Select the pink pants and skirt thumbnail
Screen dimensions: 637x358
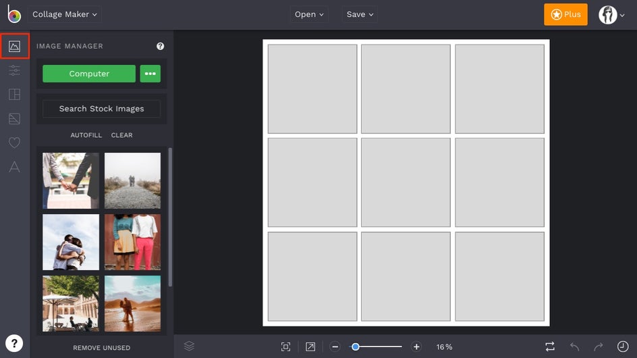132,242
